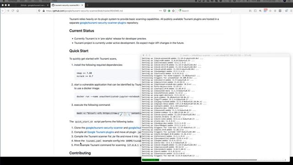Viewport: 293px width, 165px height.
Task: Switch to the first GitHub google/tsunami tab
Action: pos(33,5)
